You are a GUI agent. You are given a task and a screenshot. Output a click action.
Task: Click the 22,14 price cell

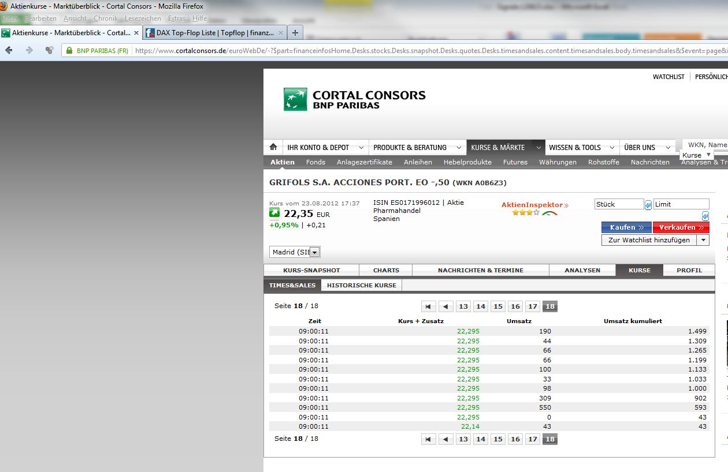click(x=470, y=426)
